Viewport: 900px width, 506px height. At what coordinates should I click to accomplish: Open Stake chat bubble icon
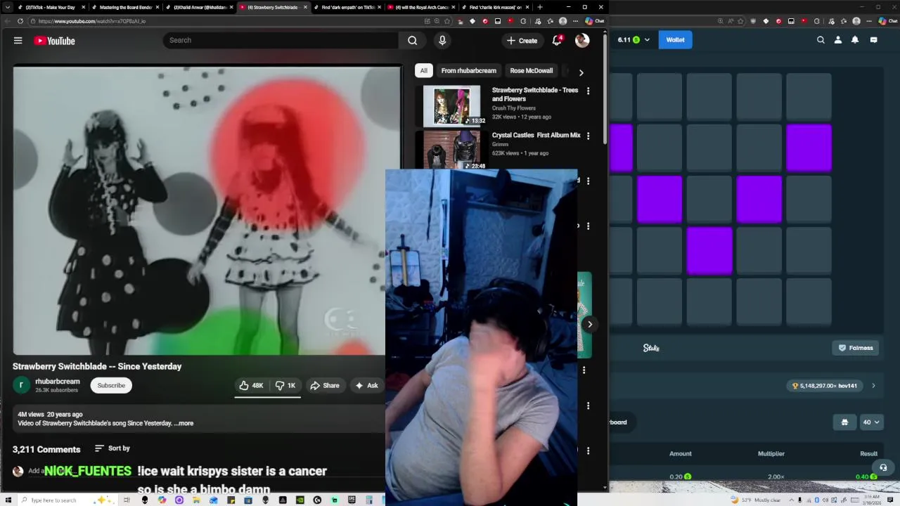click(x=873, y=40)
